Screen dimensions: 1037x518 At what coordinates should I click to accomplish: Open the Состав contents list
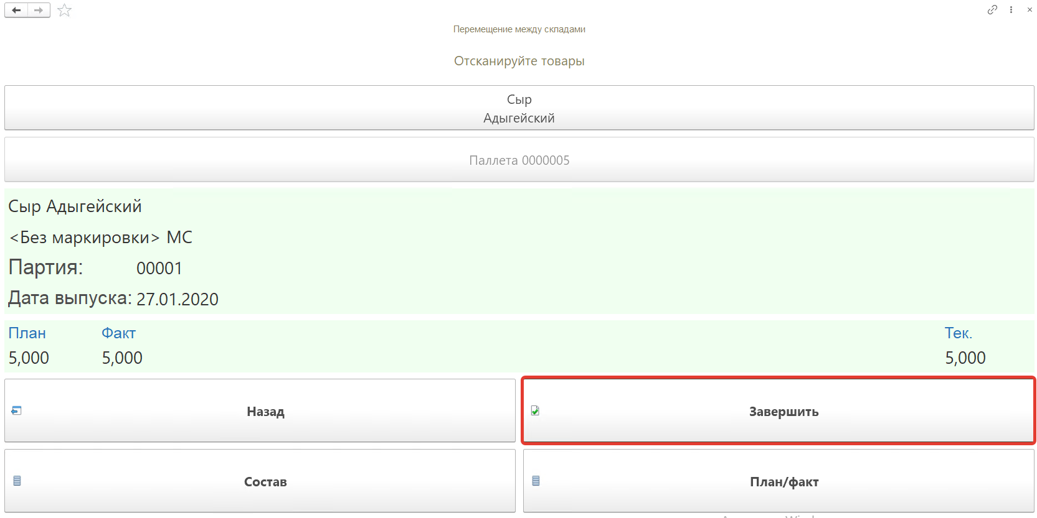tap(260, 481)
